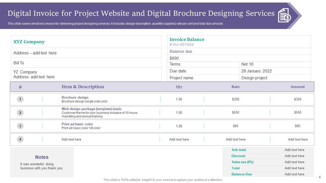Select the Invoice Balance heading

(x=187, y=39)
